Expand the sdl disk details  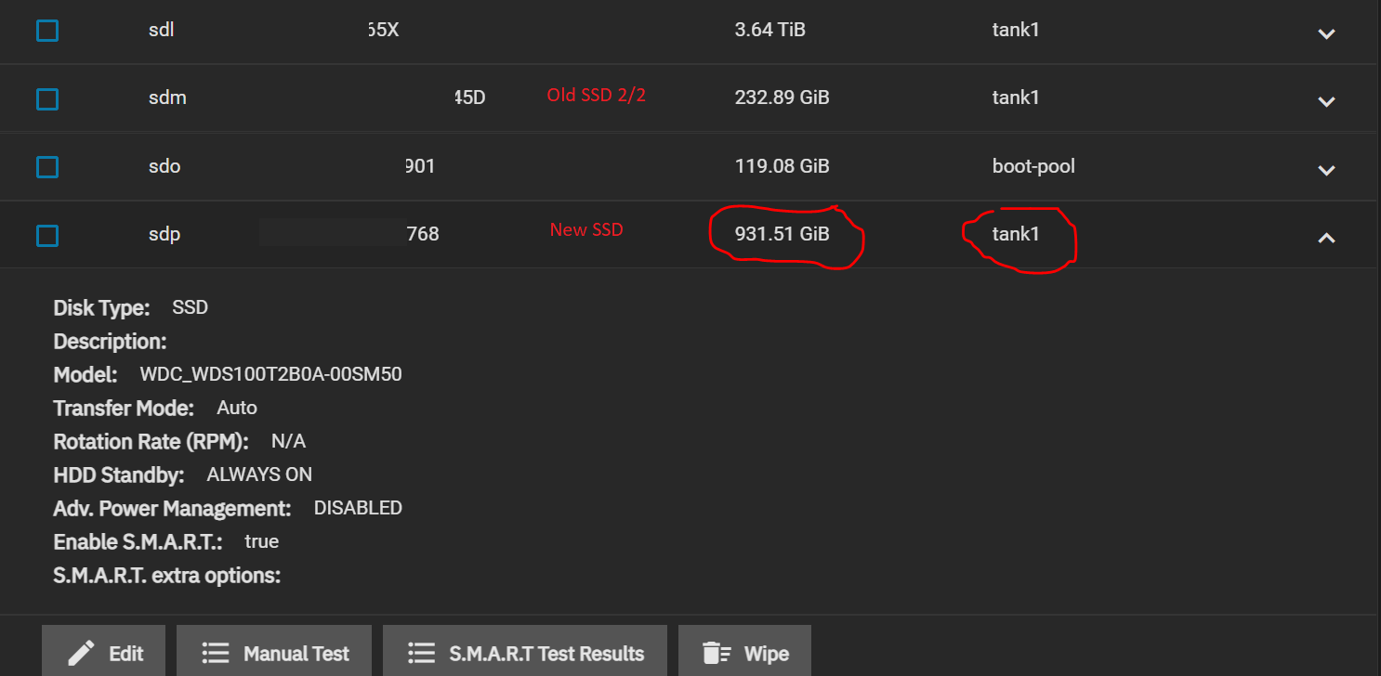(x=1326, y=33)
